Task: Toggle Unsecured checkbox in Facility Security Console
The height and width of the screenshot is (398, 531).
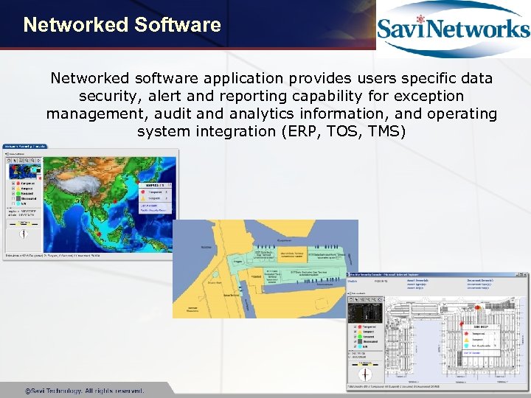Action: point(355,341)
